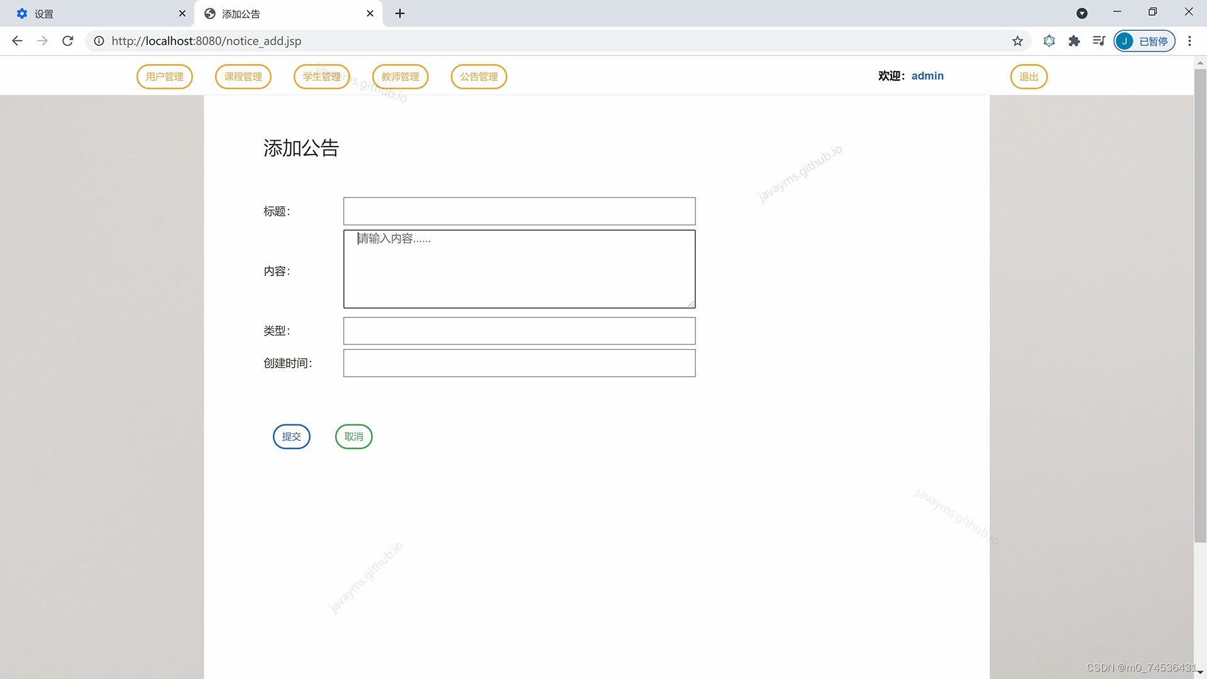Cancel with the 取消 button

pos(354,436)
